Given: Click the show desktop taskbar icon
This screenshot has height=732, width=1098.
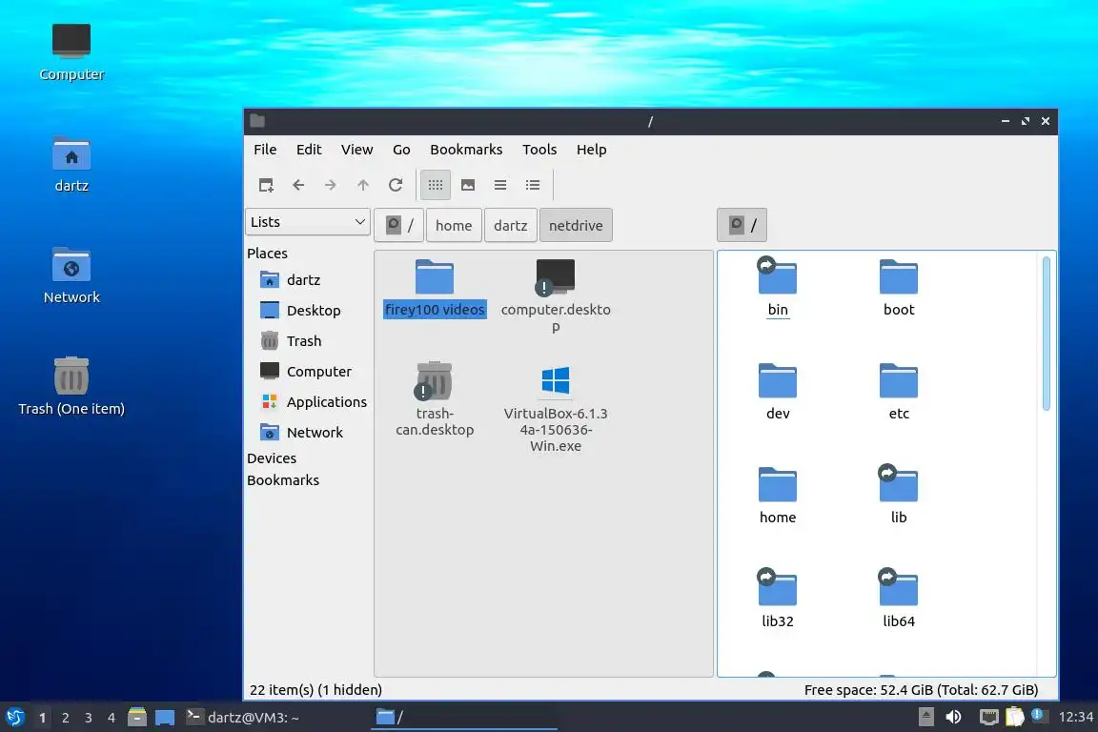Looking at the screenshot, I should click(x=165, y=717).
